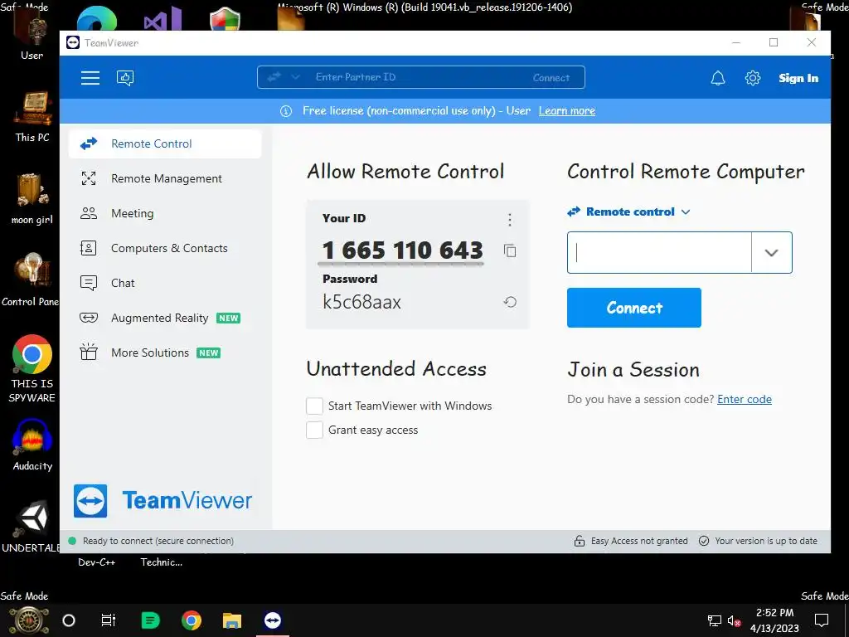Click the Enter code link
This screenshot has width=849, height=637.
coord(744,399)
